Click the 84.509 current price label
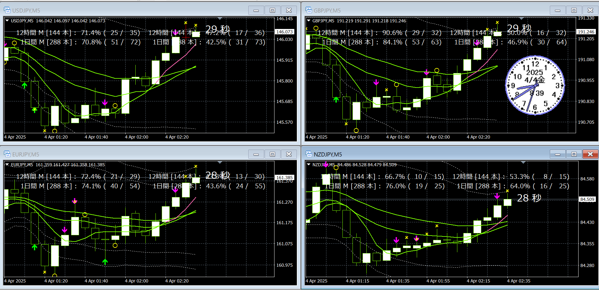 [587, 199]
